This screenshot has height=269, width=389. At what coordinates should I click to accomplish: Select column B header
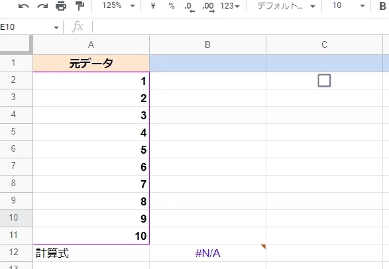[207, 44]
